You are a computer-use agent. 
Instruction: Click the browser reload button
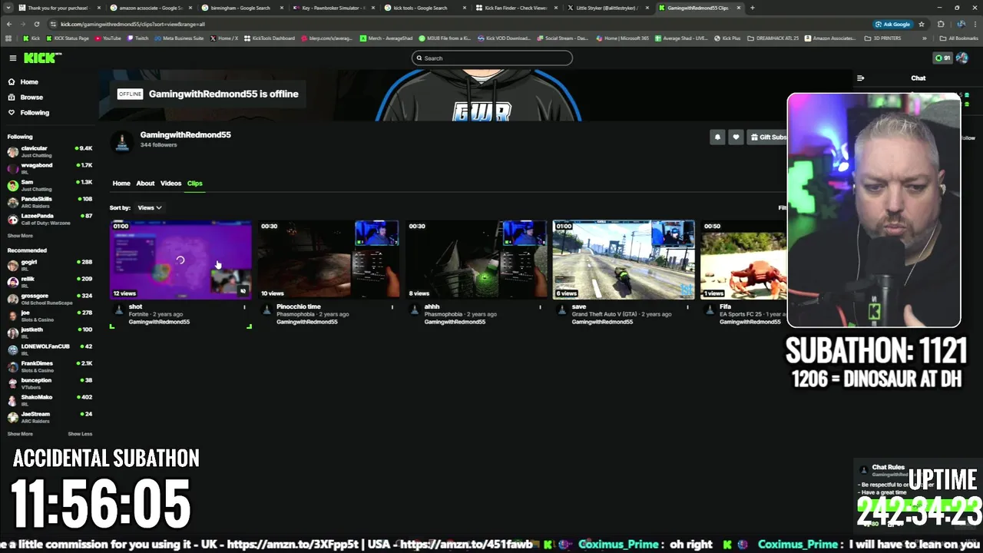[35, 25]
